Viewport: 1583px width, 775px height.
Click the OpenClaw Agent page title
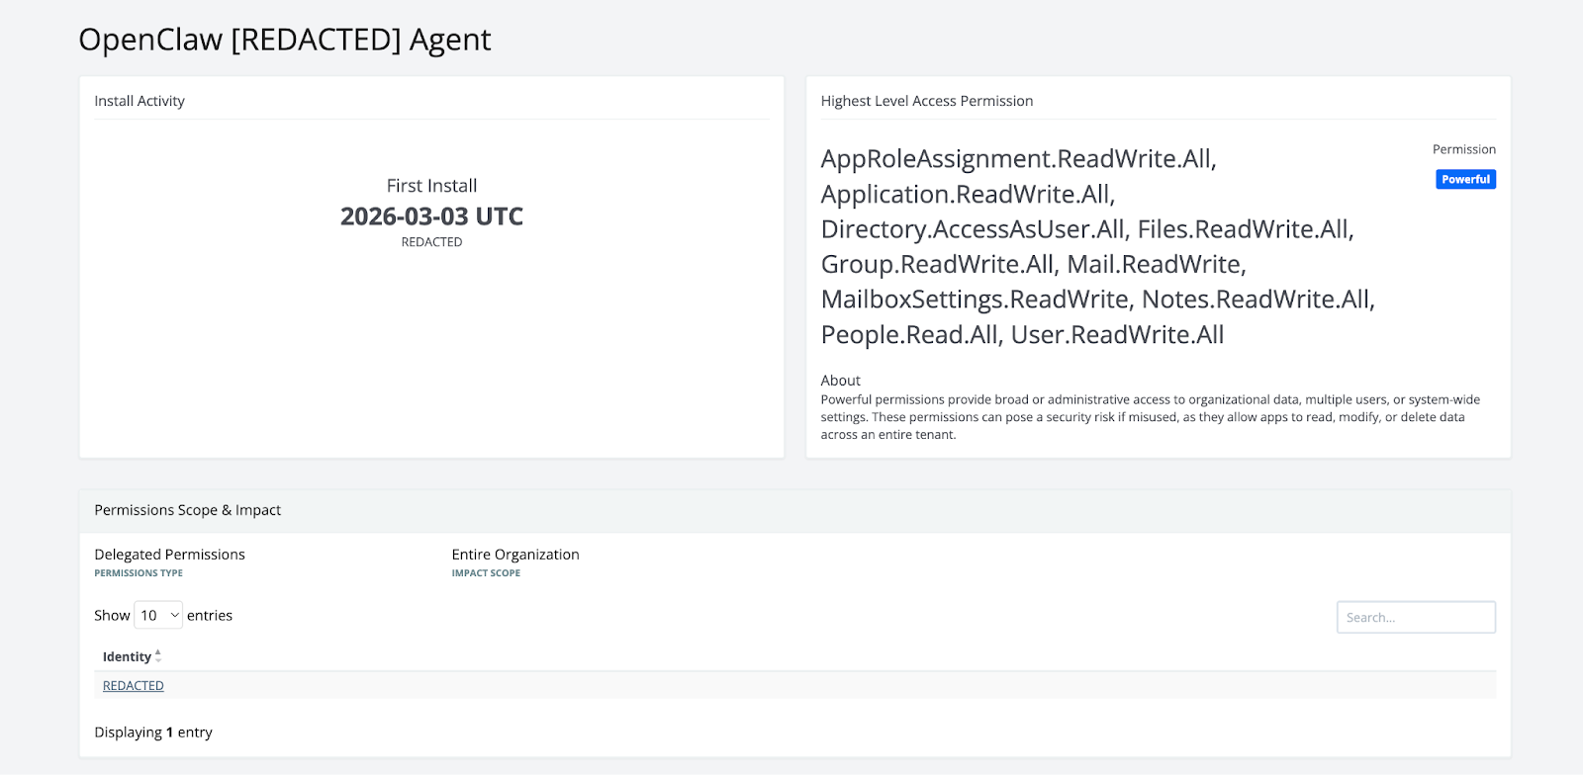(284, 40)
